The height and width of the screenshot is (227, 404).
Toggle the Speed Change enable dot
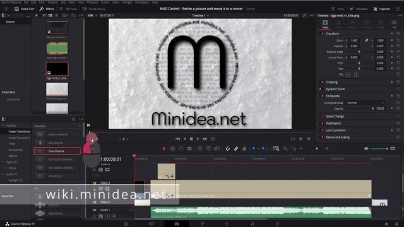[322, 116]
